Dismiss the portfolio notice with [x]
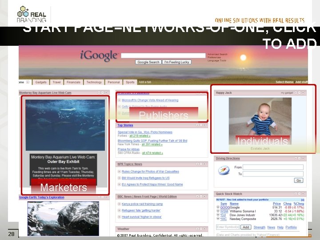This screenshot has height=240, width=320. [x=303, y=200]
